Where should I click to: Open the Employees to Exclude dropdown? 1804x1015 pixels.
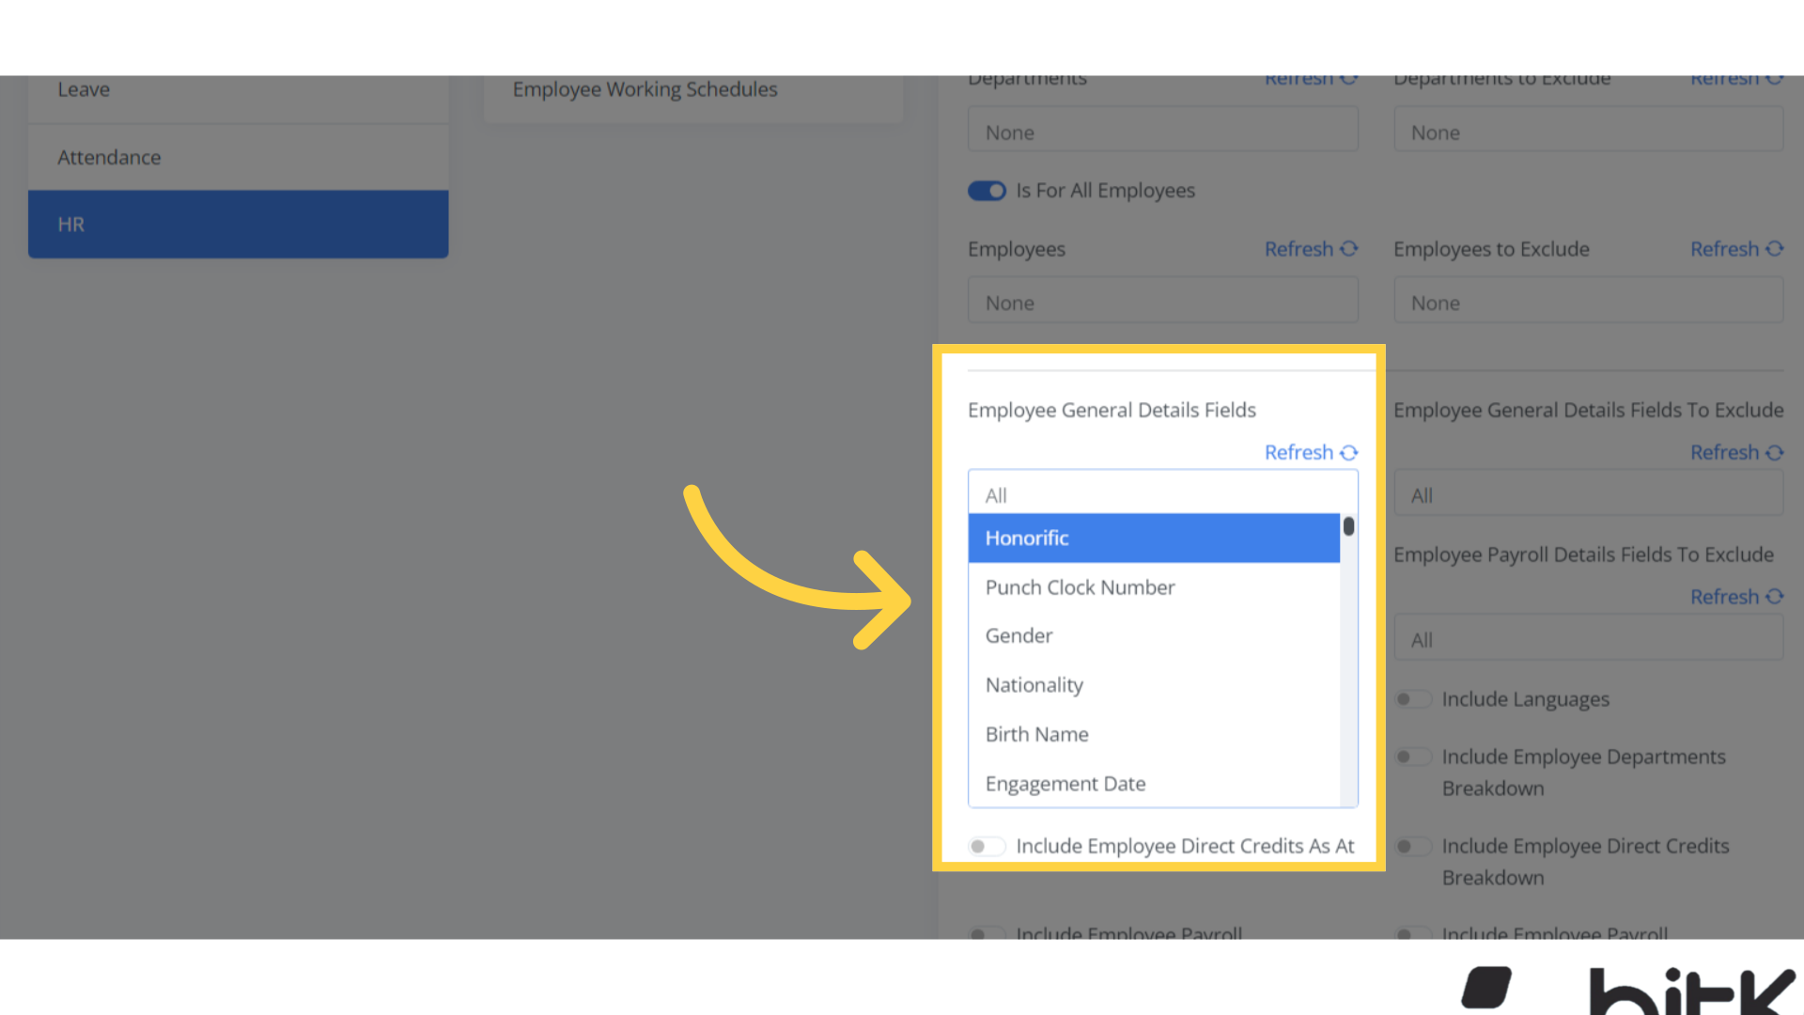1587,301
